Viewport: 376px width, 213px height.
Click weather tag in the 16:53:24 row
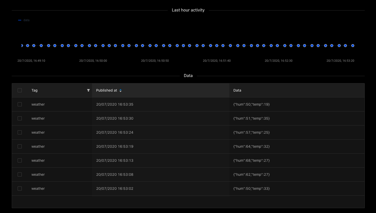pos(38,132)
